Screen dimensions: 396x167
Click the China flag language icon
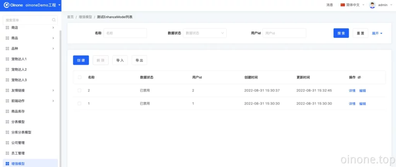(x=343, y=5)
